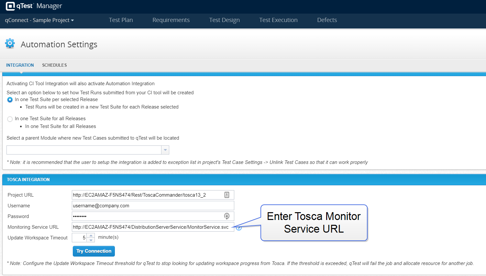The image size is (486, 276).
Task: Increase the Update Workspace Timeout value
Action: click(91, 236)
